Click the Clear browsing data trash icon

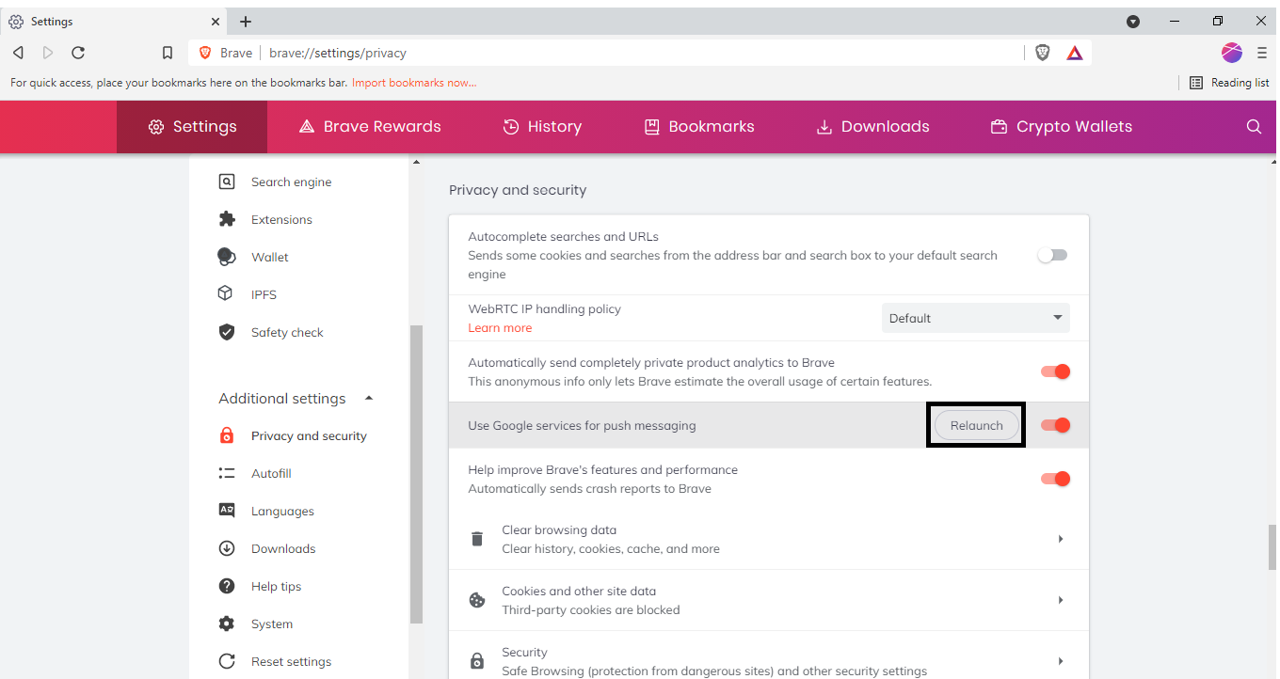(x=477, y=540)
